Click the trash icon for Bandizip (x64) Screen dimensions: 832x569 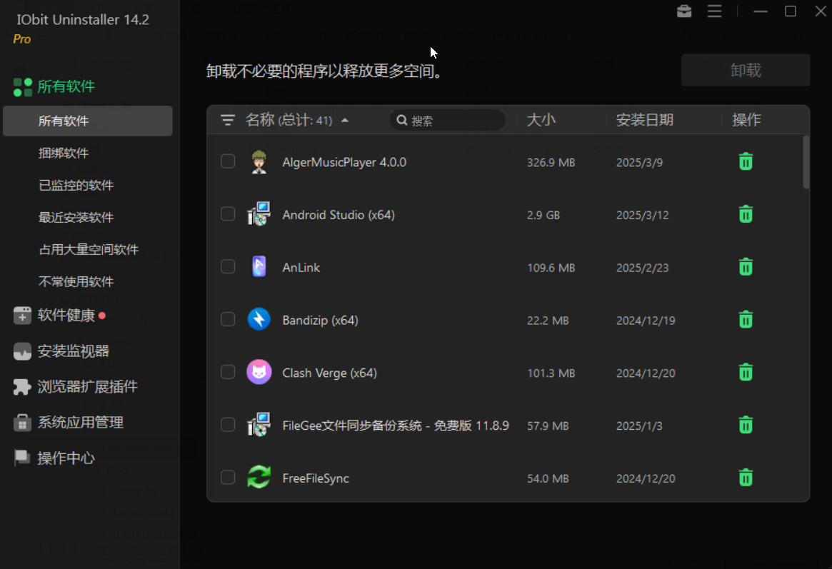746,319
